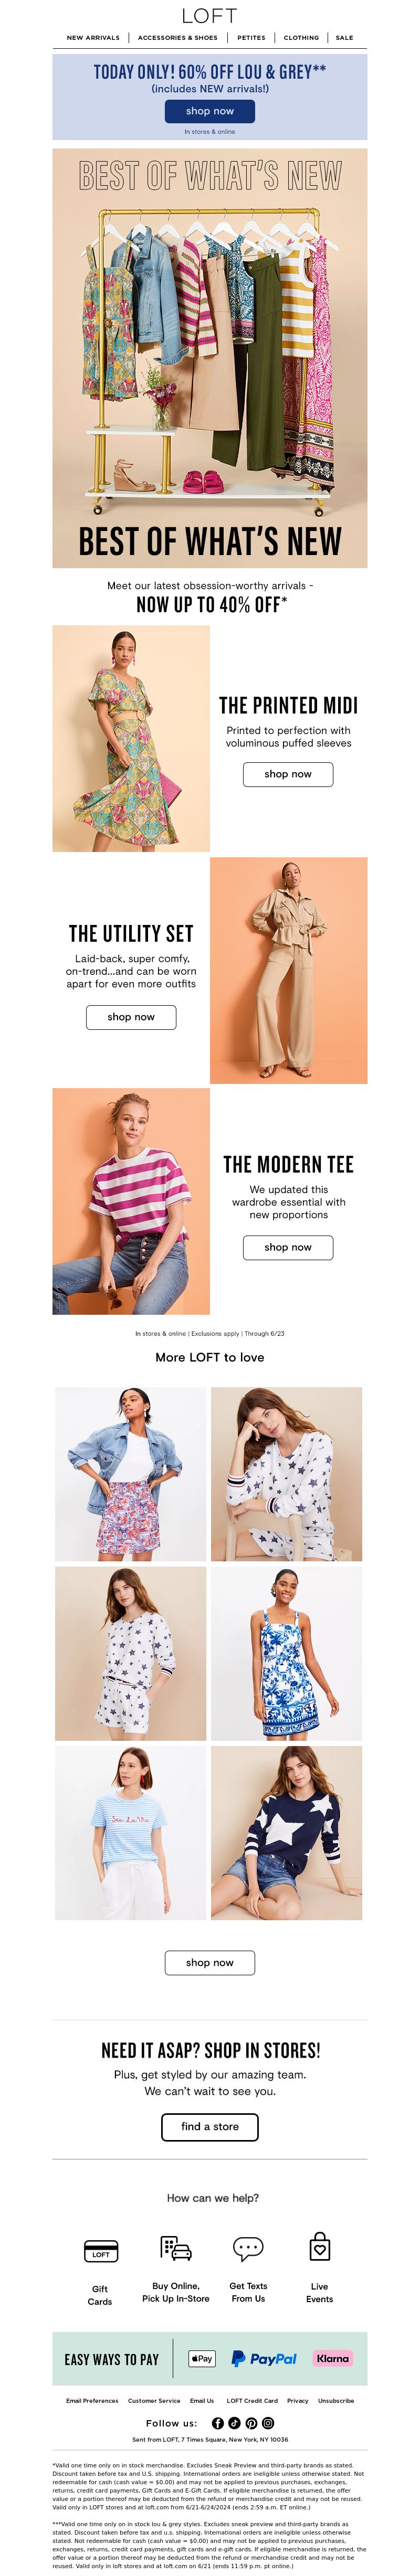Go to Accessories & Shoes menu
Viewport: 420px width, 2576px height.
[x=178, y=38]
